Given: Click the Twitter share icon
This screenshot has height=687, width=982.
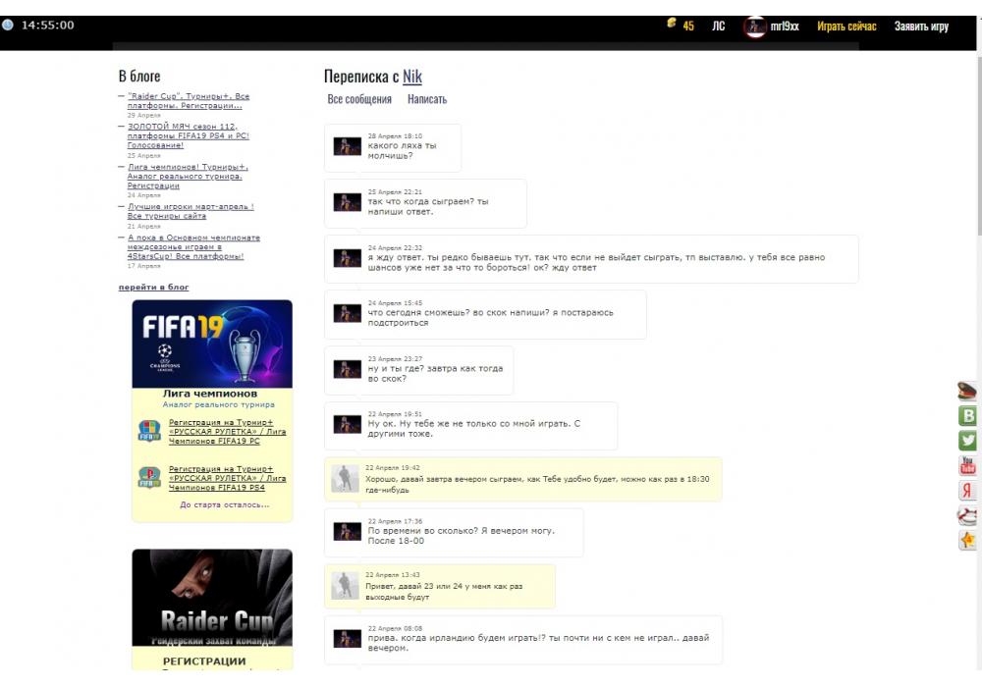Looking at the screenshot, I should (967, 441).
